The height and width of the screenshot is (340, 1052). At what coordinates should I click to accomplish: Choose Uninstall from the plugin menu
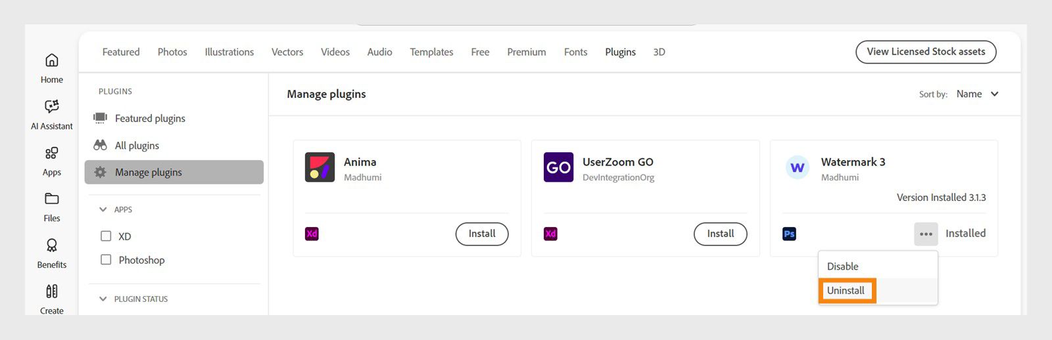pos(878,290)
